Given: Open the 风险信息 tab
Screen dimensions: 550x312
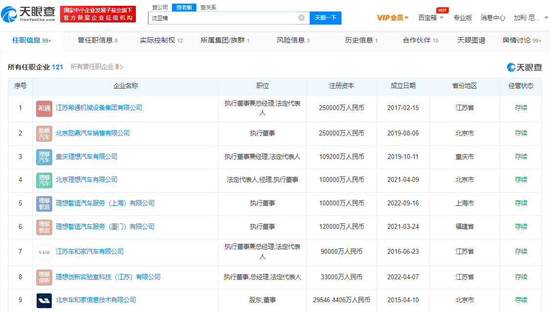Looking at the screenshot, I should coord(293,41).
